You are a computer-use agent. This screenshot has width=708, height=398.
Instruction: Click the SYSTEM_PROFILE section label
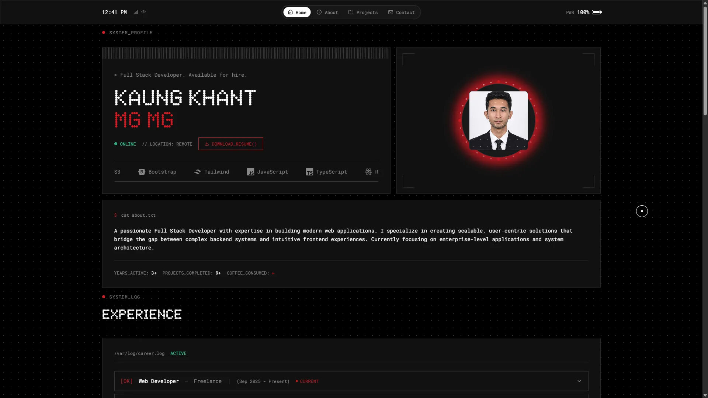click(x=131, y=32)
